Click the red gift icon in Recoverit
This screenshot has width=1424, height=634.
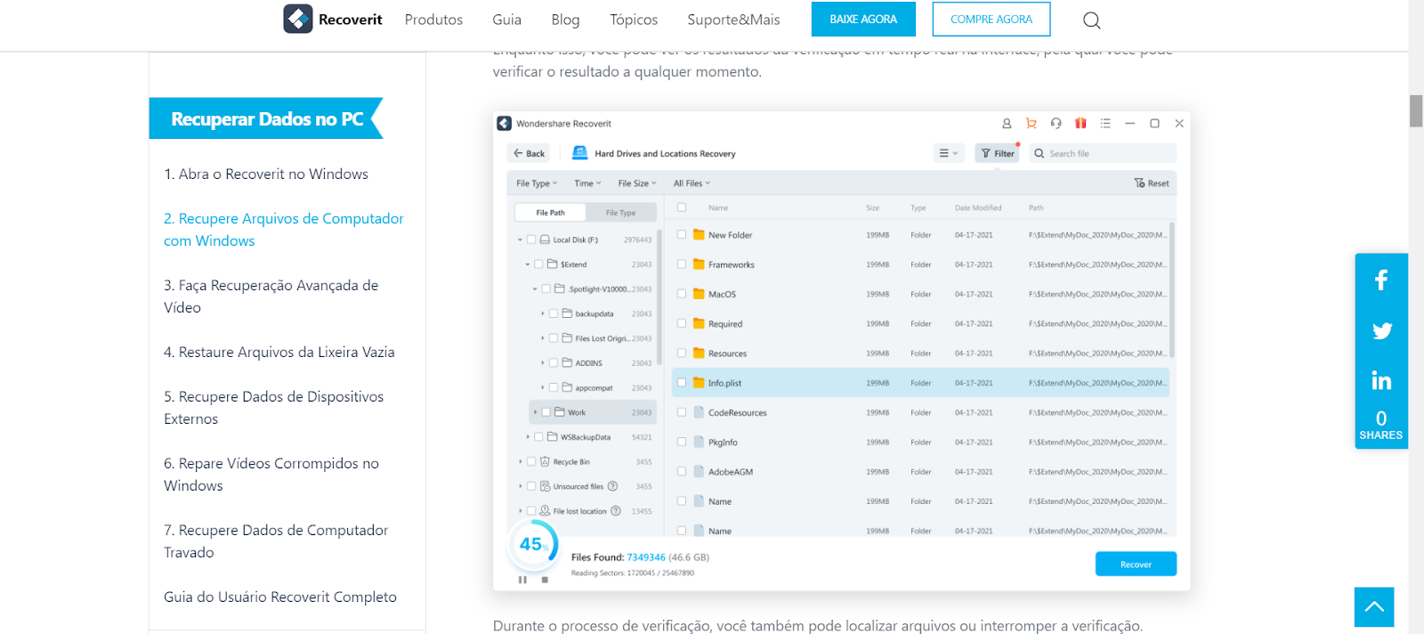pyautogui.click(x=1080, y=124)
